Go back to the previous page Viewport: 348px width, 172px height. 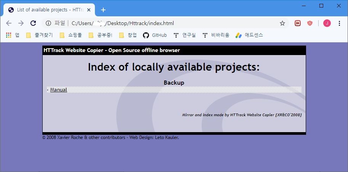(x=9, y=23)
